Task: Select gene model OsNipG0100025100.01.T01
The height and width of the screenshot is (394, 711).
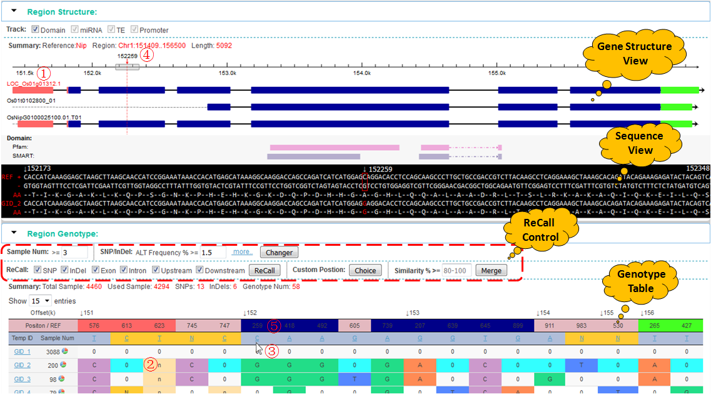Action: [x=44, y=118]
